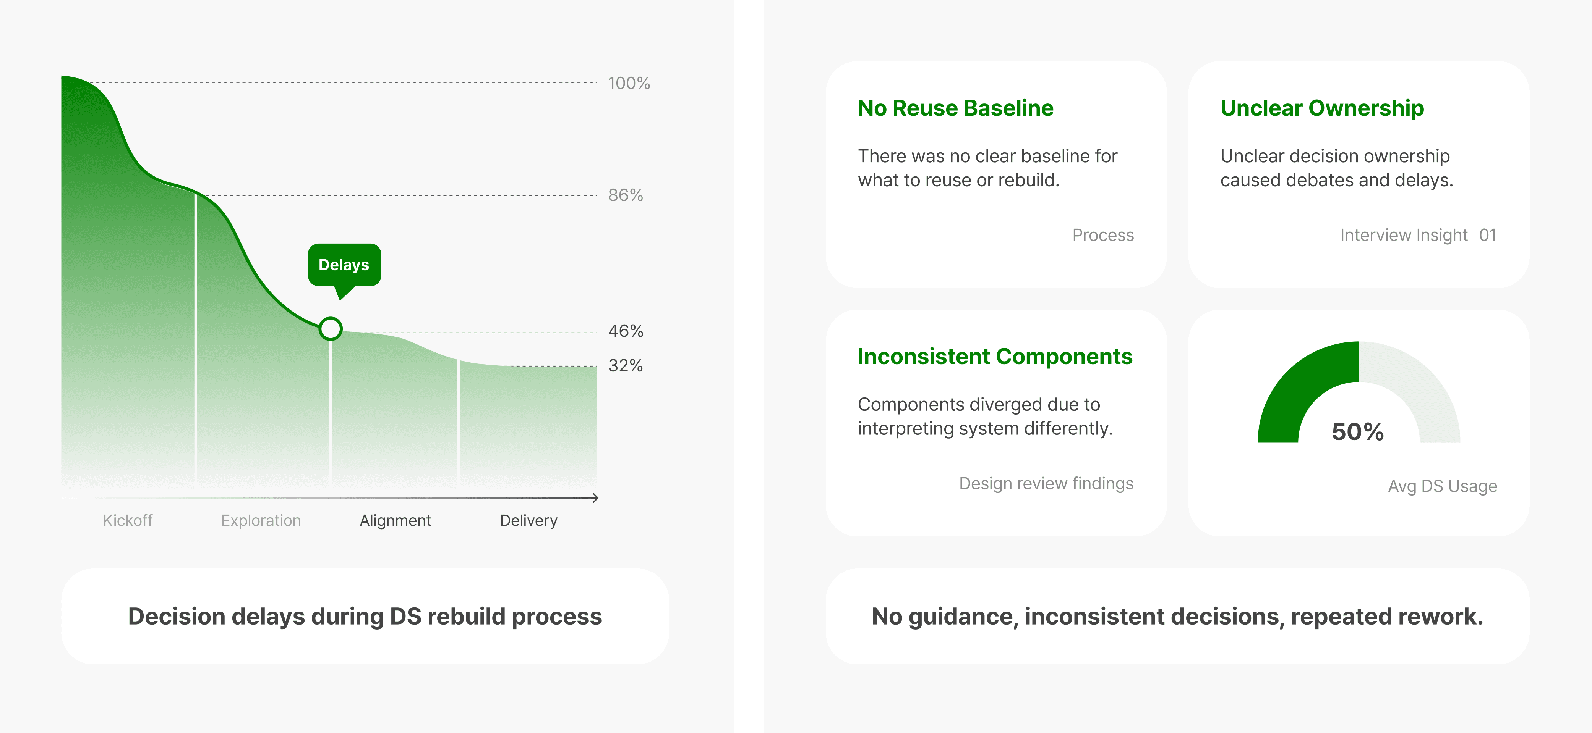Screen dimensions: 1592x733
Task: Click the 86% value label
Action: [626, 195]
